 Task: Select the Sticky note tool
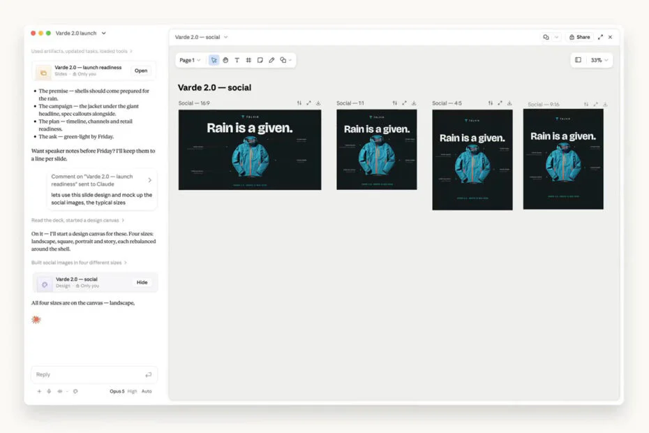pyautogui.click(x=260, y=60)
